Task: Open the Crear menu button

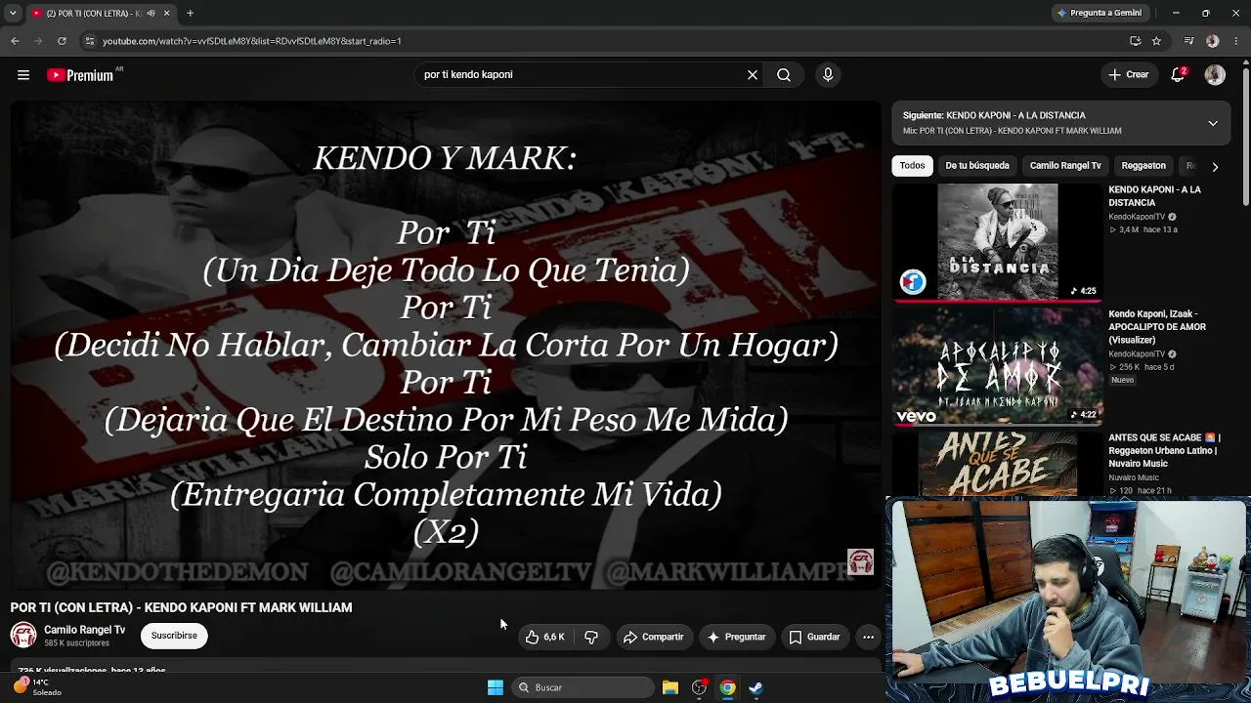Action: coord(1129,74)
